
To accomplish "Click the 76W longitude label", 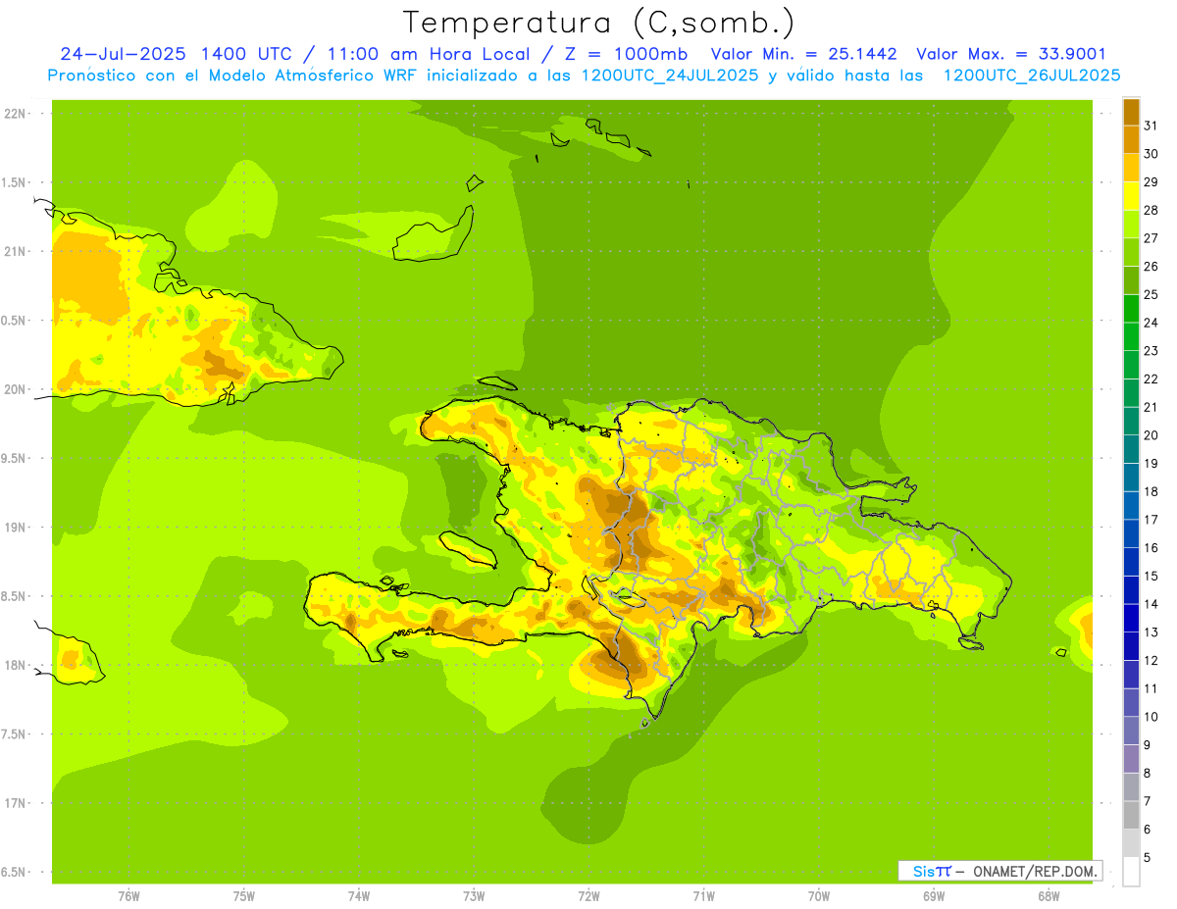I will click(x=128, y=895).
